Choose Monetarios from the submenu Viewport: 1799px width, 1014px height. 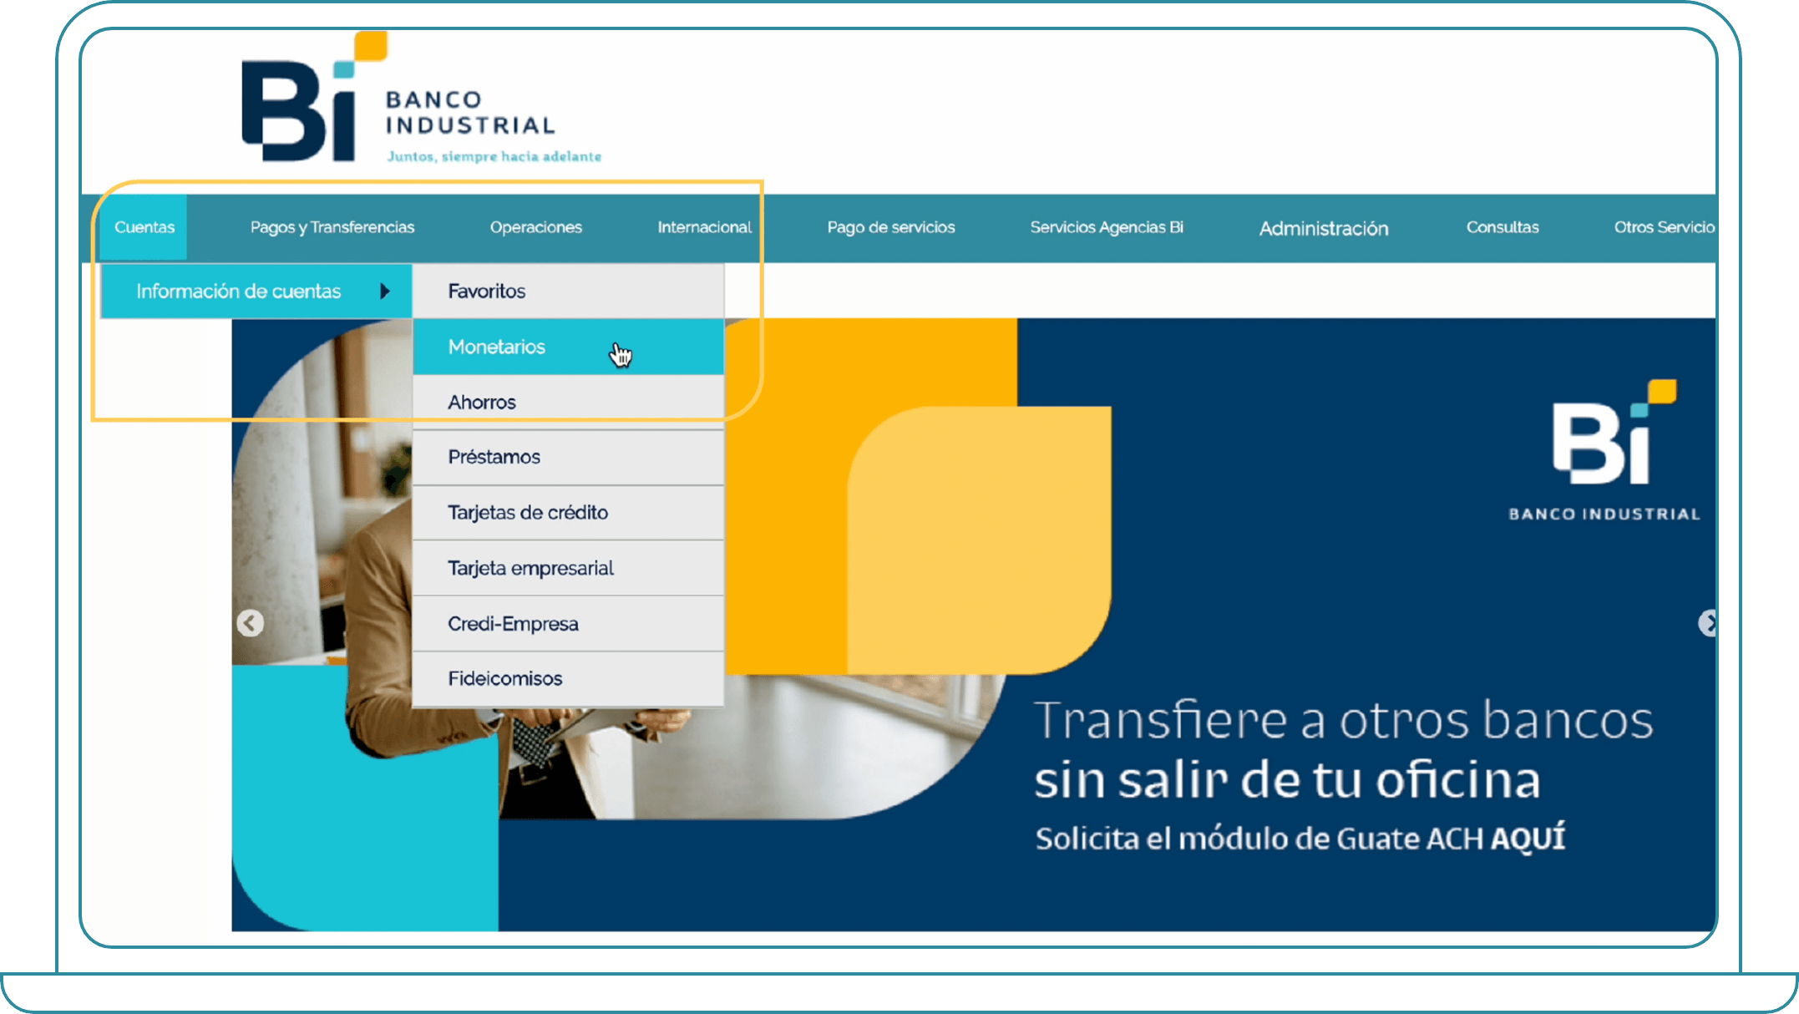pos(569,347)
